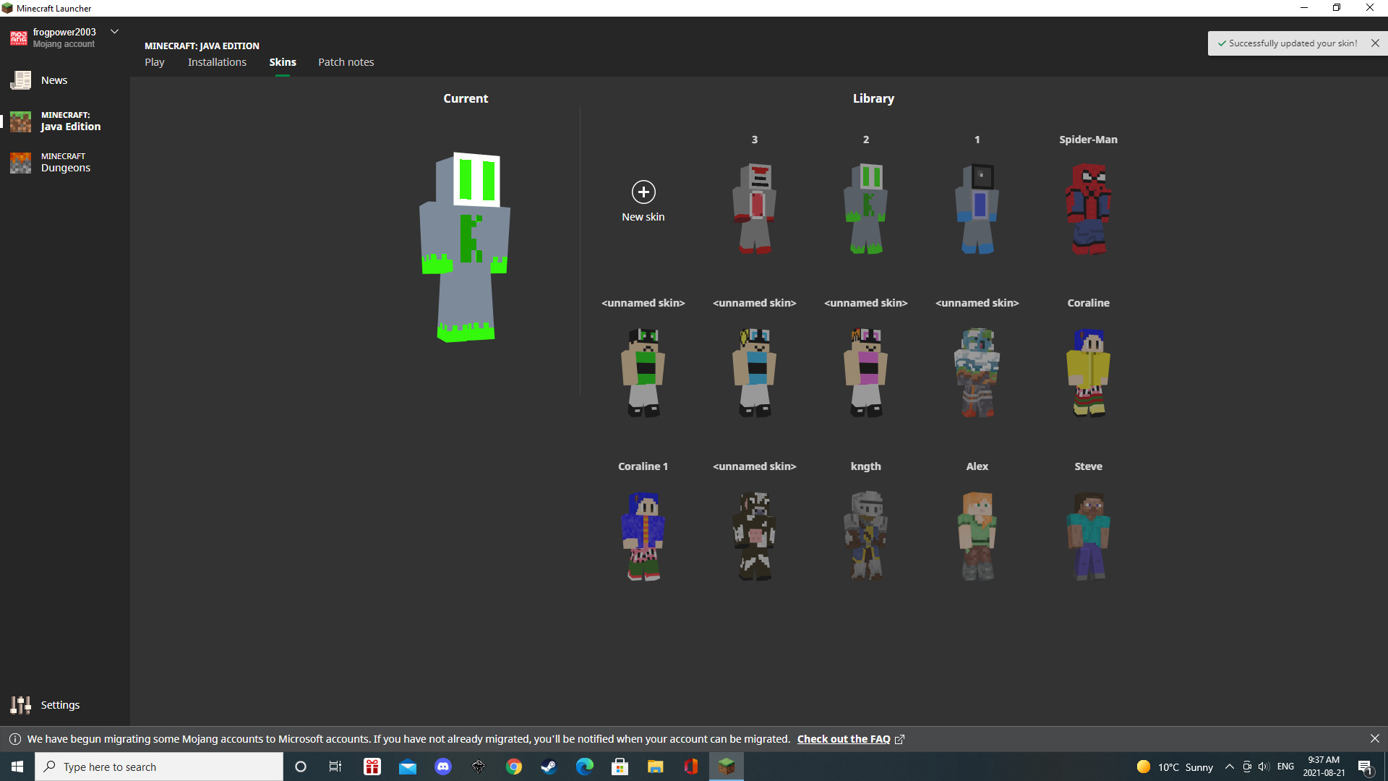Select the Coraline 1 skin
The image size is (1388, 781).
[643, 536]
